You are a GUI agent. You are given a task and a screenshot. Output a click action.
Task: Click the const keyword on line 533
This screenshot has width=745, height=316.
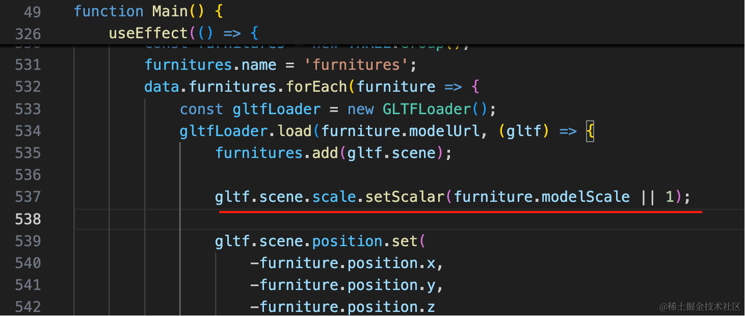202,109
